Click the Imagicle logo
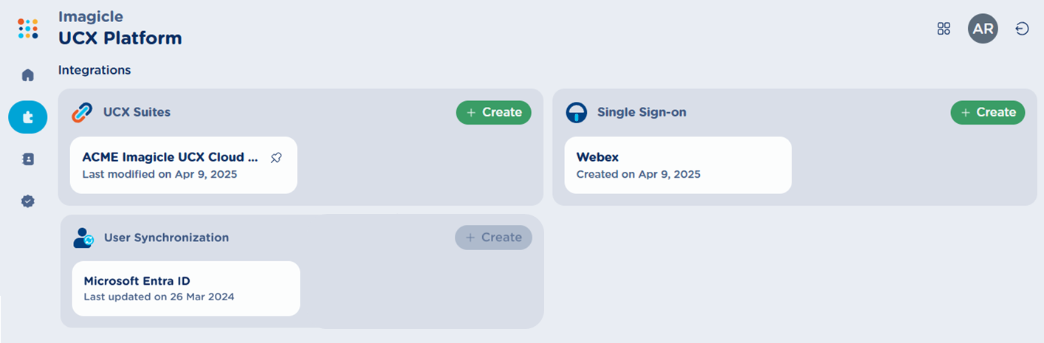The width and height of the screenshot is (1044, 343). pyautogui.click(x=28, y=29)
